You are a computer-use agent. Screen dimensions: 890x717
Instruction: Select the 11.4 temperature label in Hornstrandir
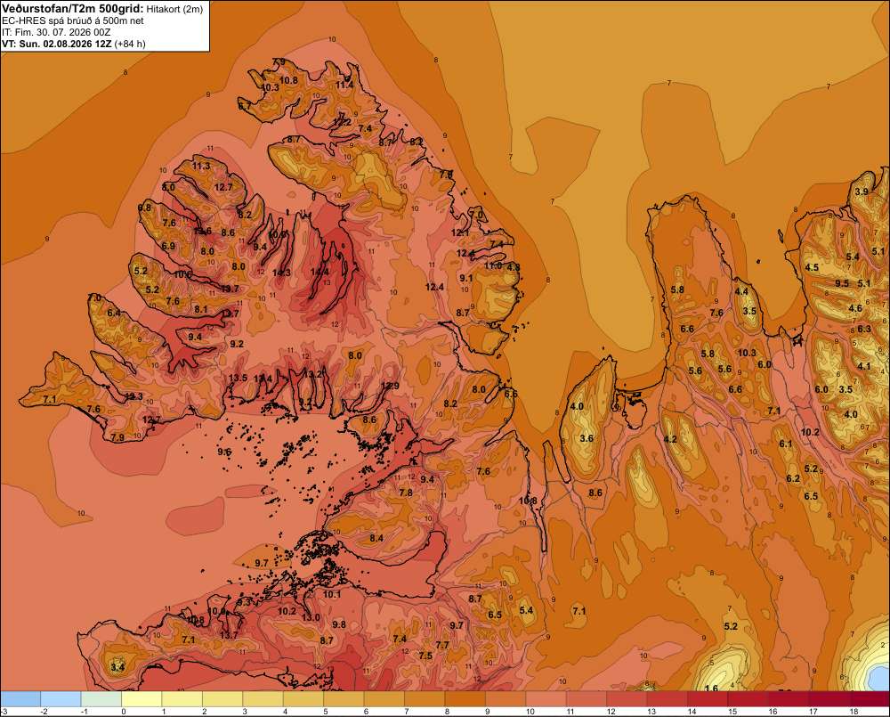pos(344,86)
